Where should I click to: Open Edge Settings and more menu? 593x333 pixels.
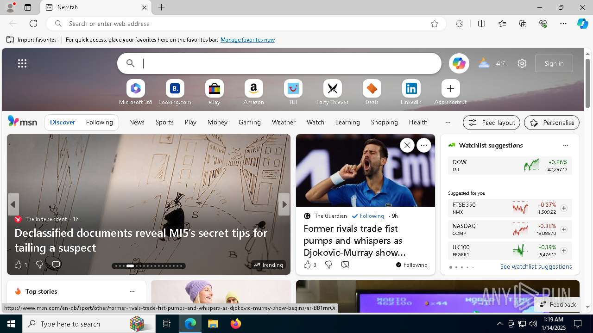pos(563,24)
